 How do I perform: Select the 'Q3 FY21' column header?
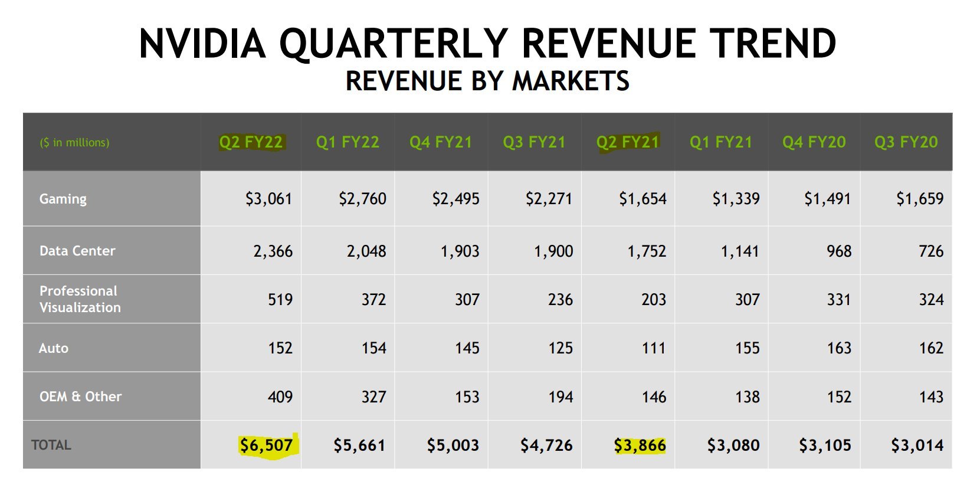point(534,142)
